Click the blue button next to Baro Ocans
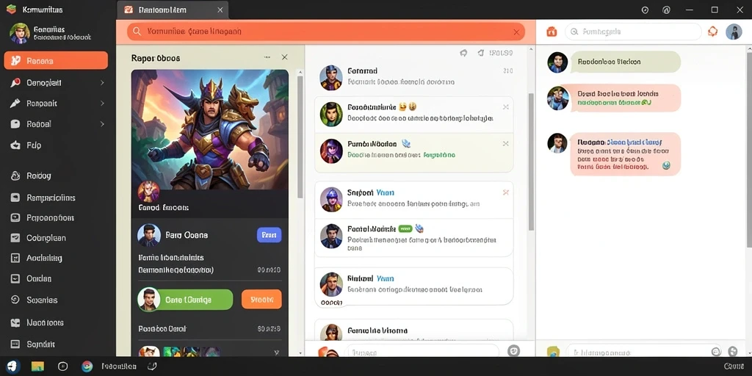This screenshot has width=752, height=376. [x=269, y=235]
